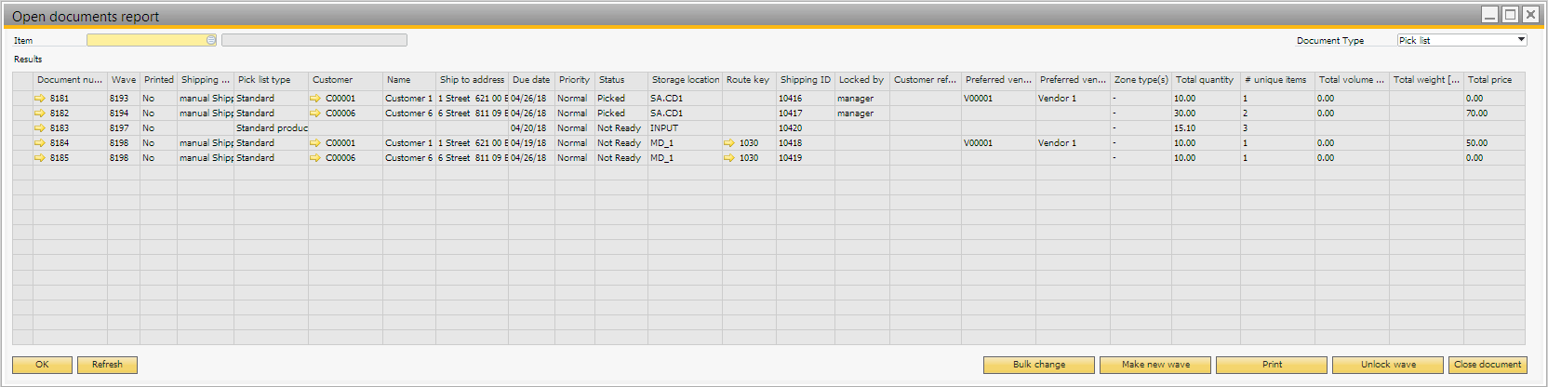
Task: Open link arrow for document 8181
Action: pos(40,99)
